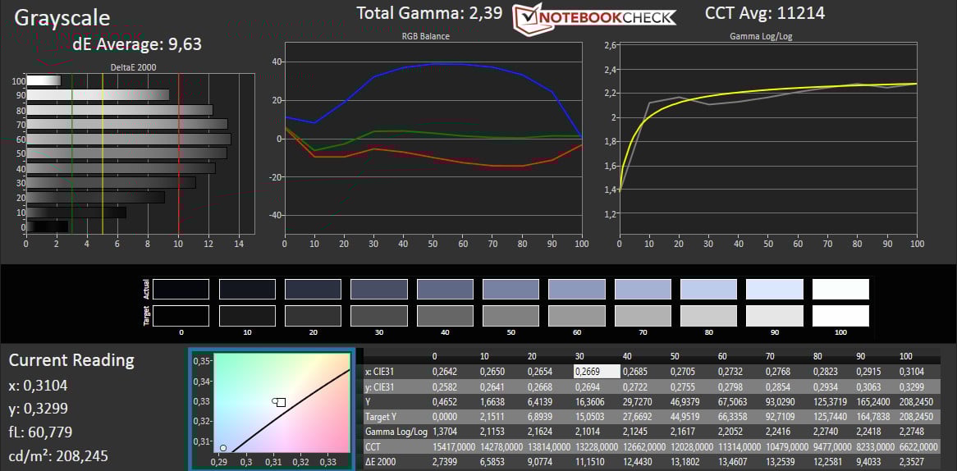Click the Y cell 46,9379
Image resolution: width=957 pixels, height=471 pixels.
(686, 401)
